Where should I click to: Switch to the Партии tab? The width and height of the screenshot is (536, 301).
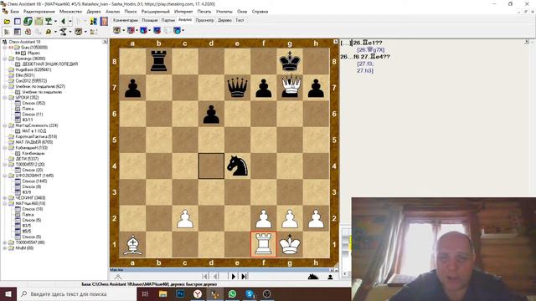tap(167, 20)
